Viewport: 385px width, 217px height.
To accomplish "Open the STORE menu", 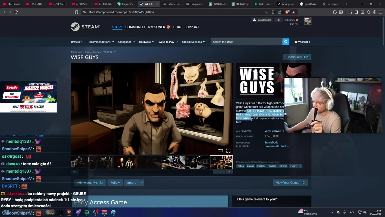I will click(x=117, y=27).
